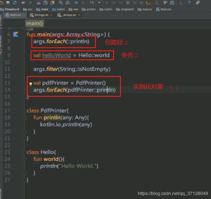Click the yellow light bulb on line 13
Viewport: 211px width, 199px height.
[x=31, y=84]
